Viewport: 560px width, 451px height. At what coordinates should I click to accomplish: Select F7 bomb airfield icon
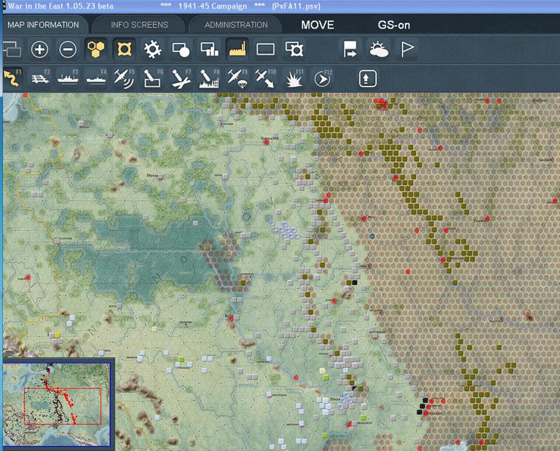181,78
